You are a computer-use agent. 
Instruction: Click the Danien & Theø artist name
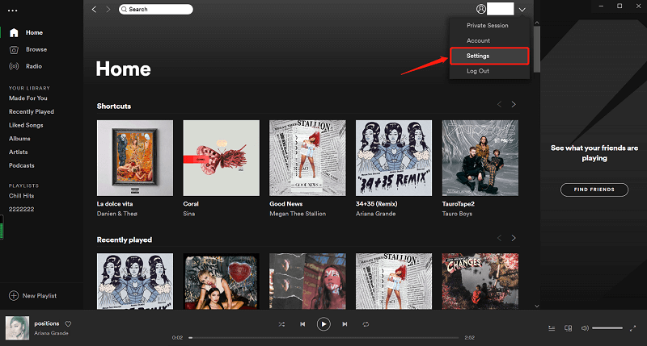coord(117,214)
